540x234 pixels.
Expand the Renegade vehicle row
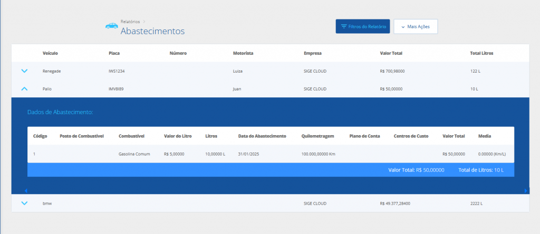24,71
